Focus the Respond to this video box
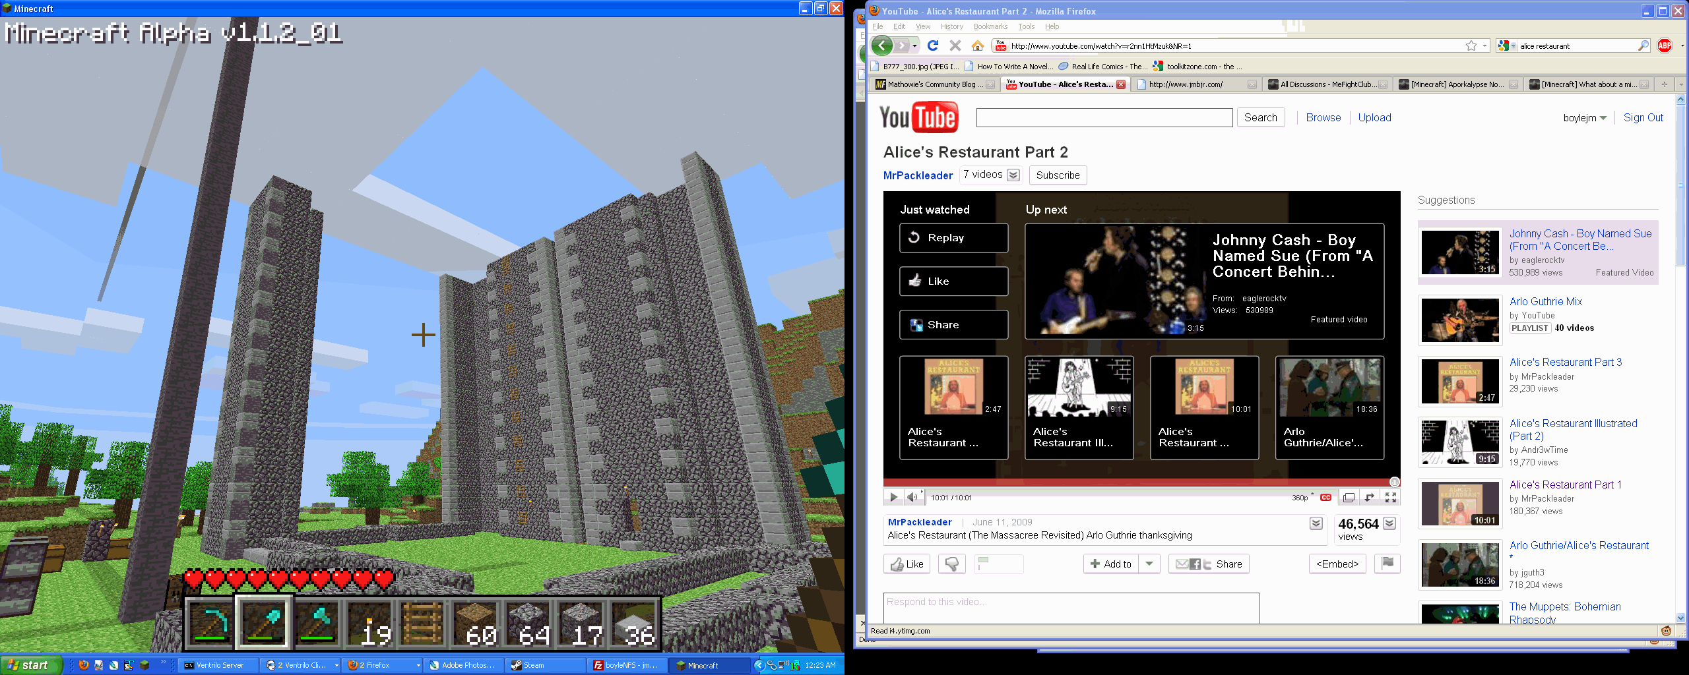The height and width of the screenshot is (675, 1689). [x=1071, y=608]
